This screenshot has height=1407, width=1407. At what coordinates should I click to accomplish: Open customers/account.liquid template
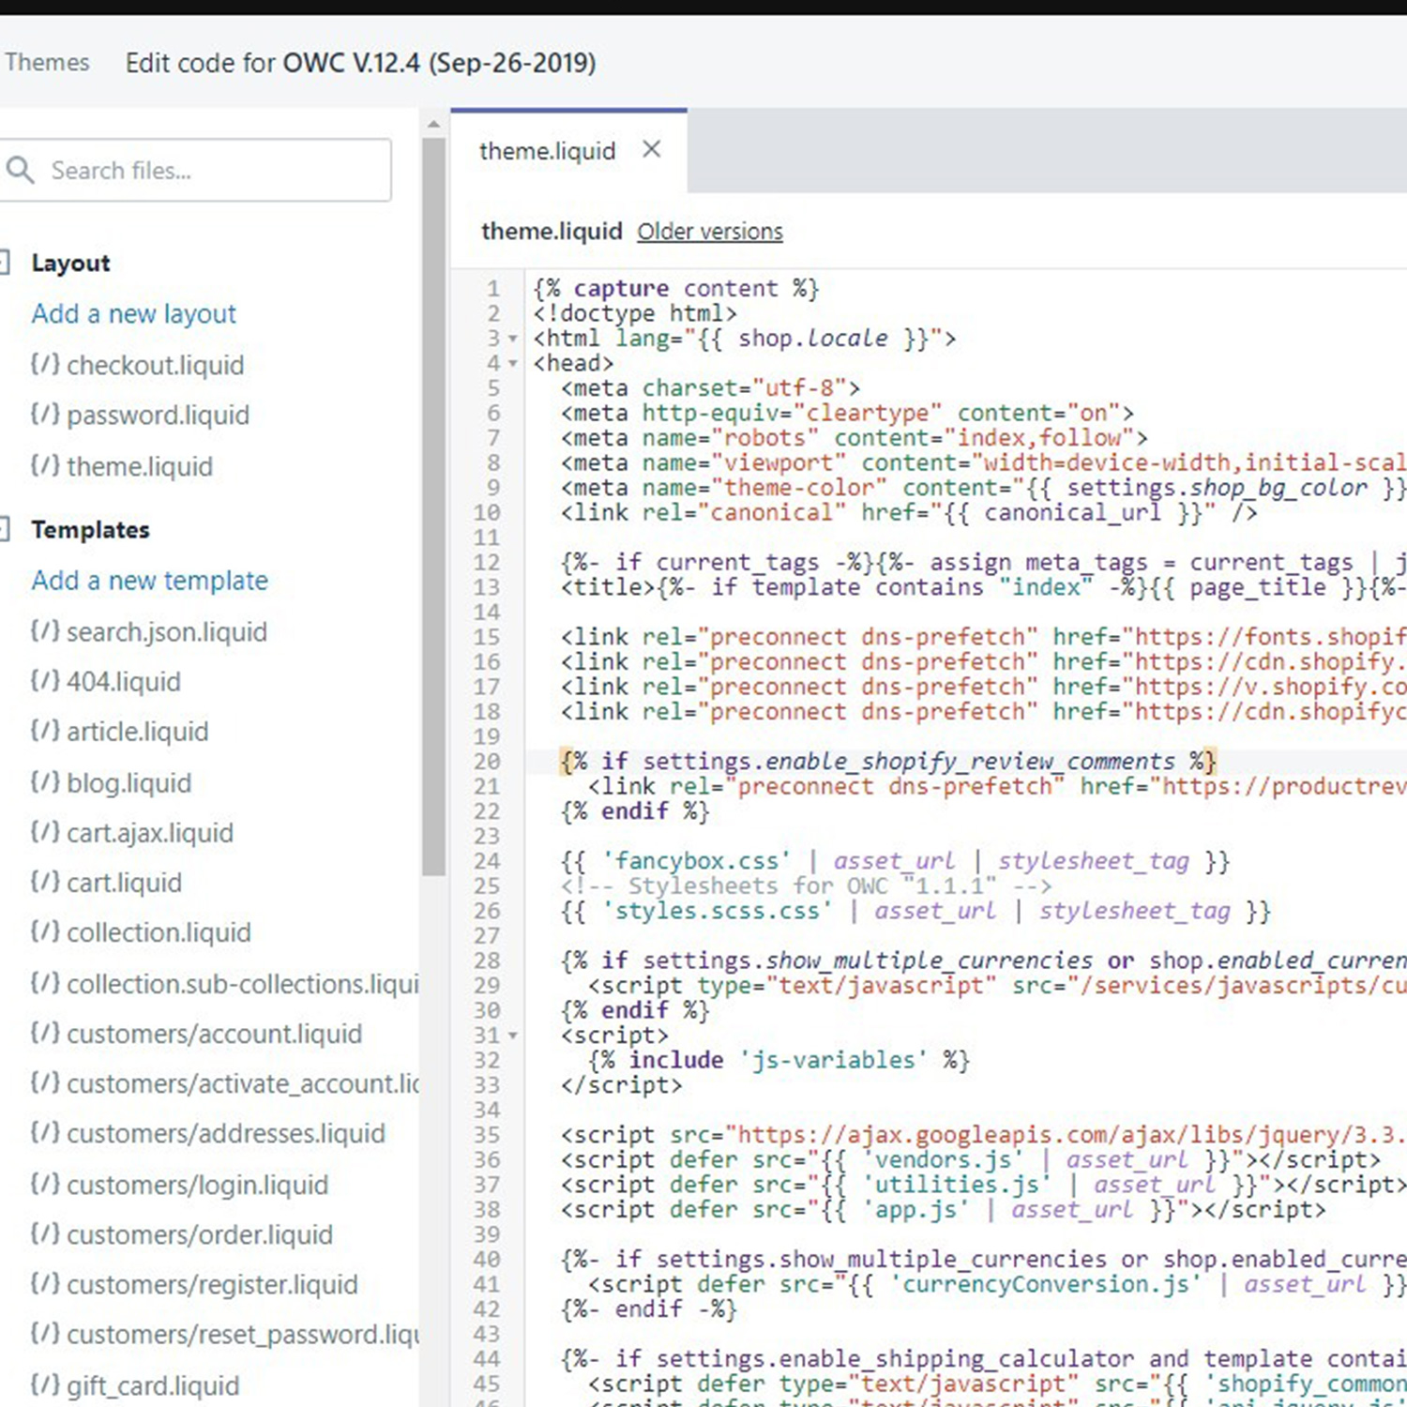214,1034
